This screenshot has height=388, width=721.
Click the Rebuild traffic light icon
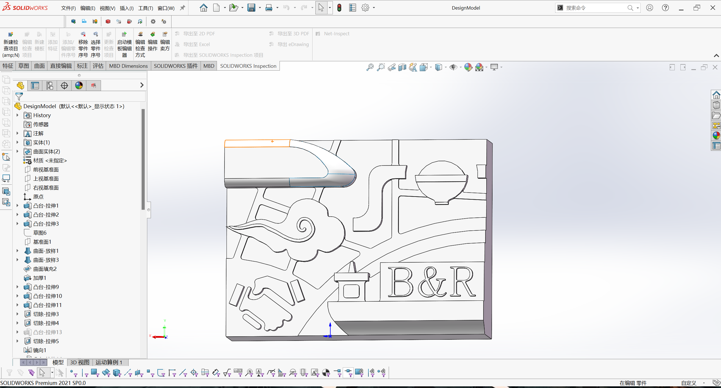(339, 8)
